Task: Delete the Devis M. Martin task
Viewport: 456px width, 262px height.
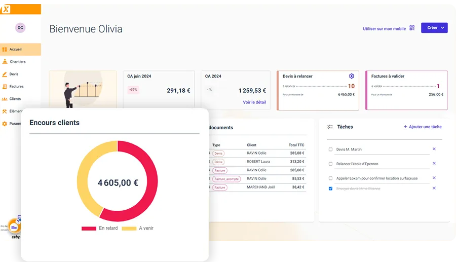Action: pos(434,149)
